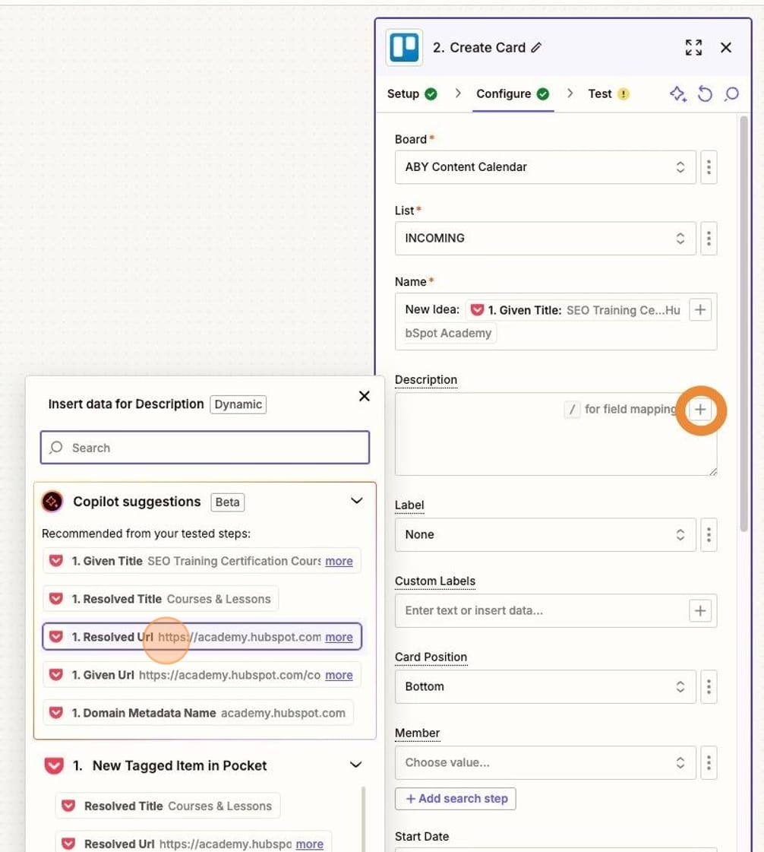Viewport: 764px width, 852px height.
Task: Click the more link beside Given Url
Action: point(339,675)
